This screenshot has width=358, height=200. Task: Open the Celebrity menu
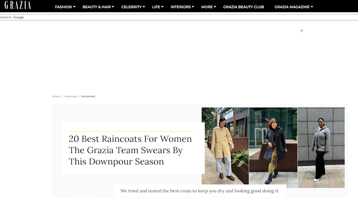[131, 7]
